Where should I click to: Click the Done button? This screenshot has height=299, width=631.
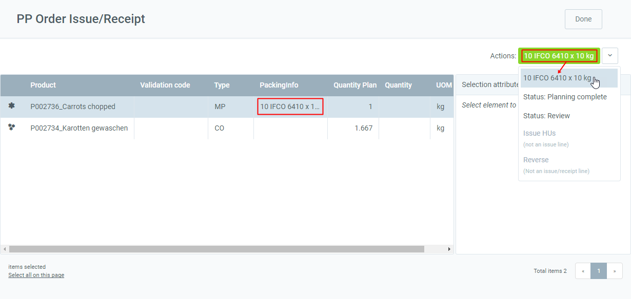pos(583,19)
